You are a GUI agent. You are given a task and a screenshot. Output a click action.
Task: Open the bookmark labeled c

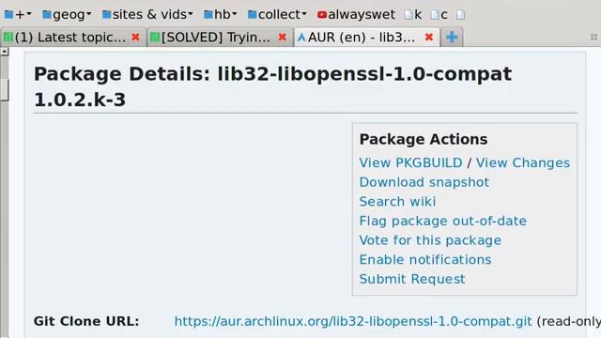(x=439, y=15)
